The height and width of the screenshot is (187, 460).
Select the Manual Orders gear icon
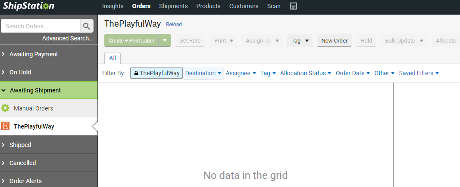(5, 108)
